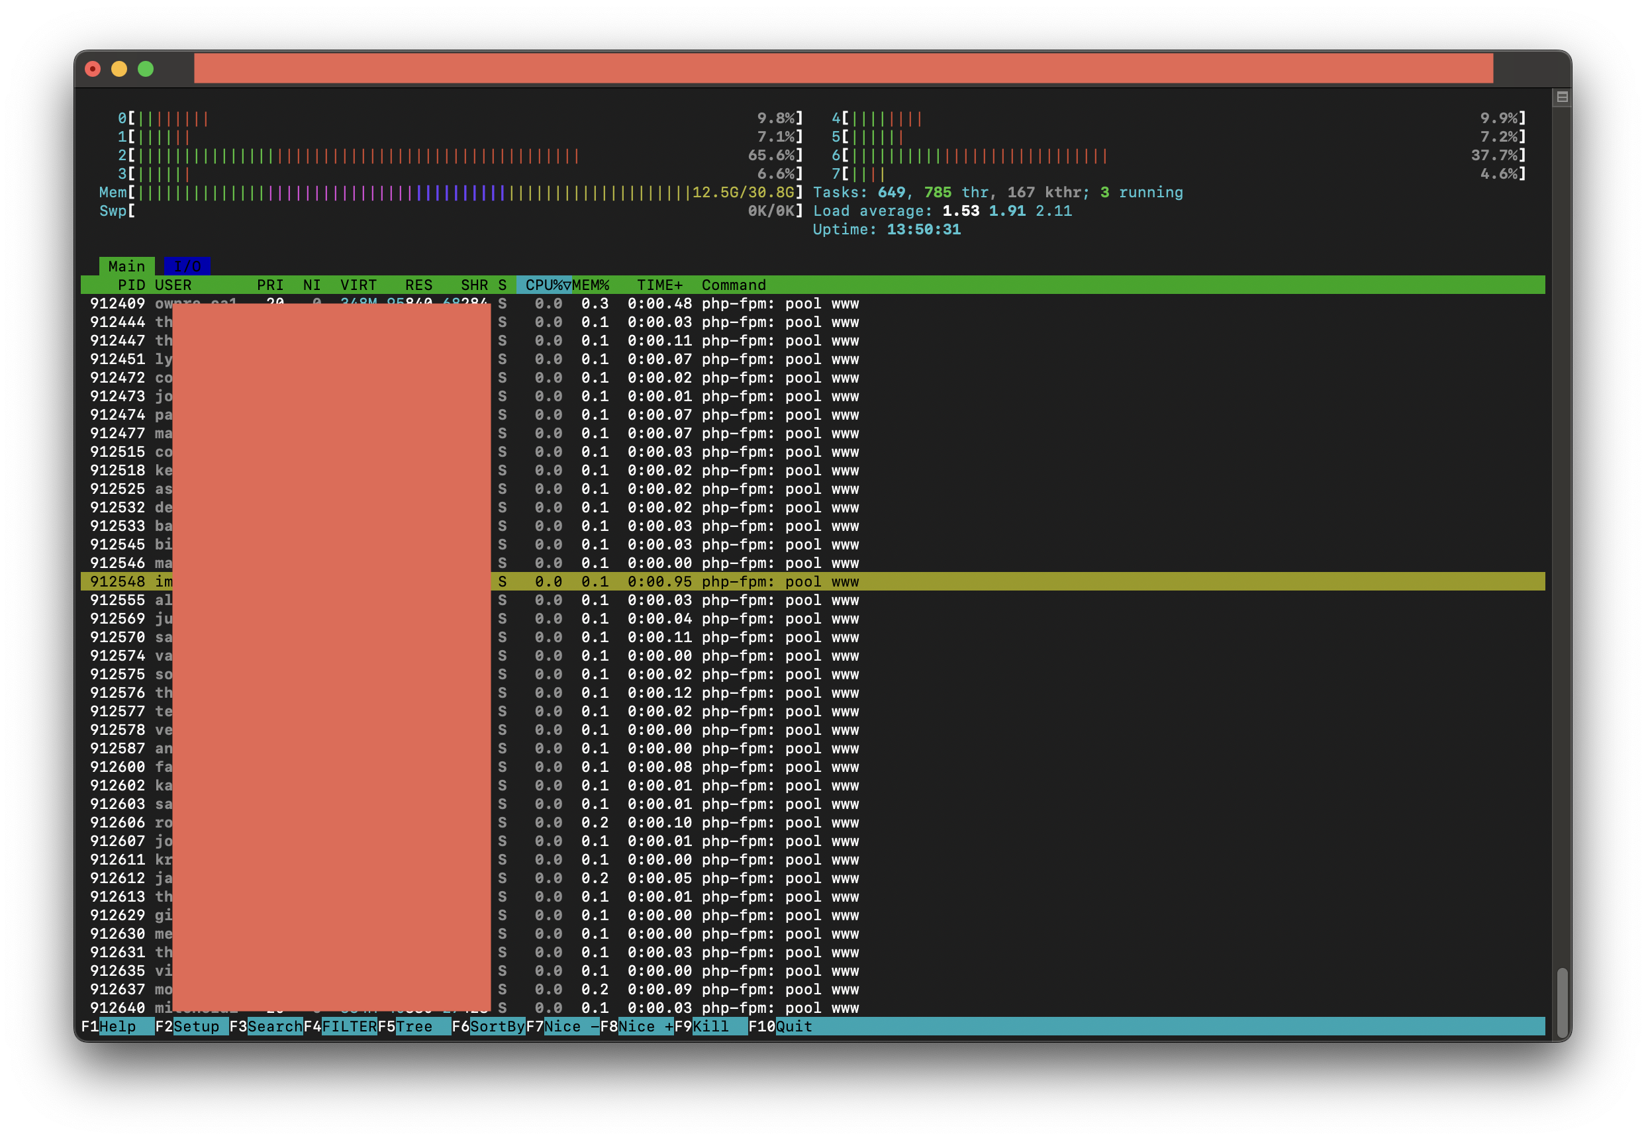Quit htop using F10Quit

(786, 1026)
